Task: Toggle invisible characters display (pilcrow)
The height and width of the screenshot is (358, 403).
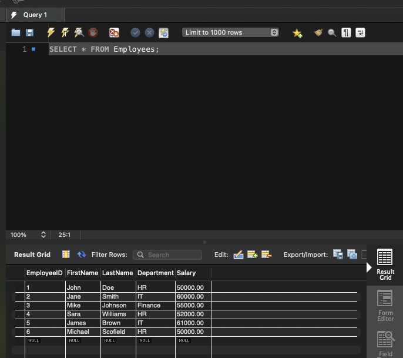Action: coord(347,33)
